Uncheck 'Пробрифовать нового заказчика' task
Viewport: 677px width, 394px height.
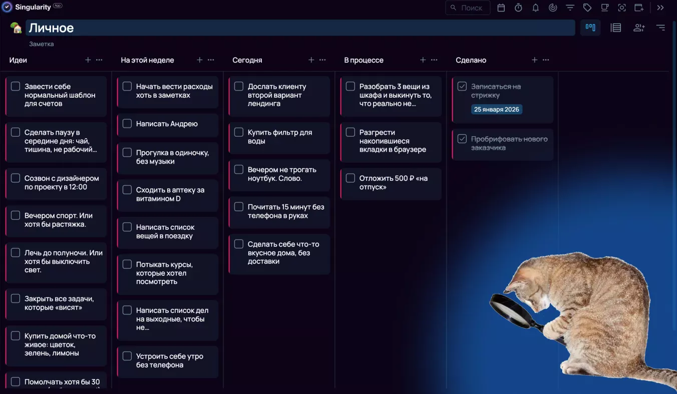coord(462,139)
